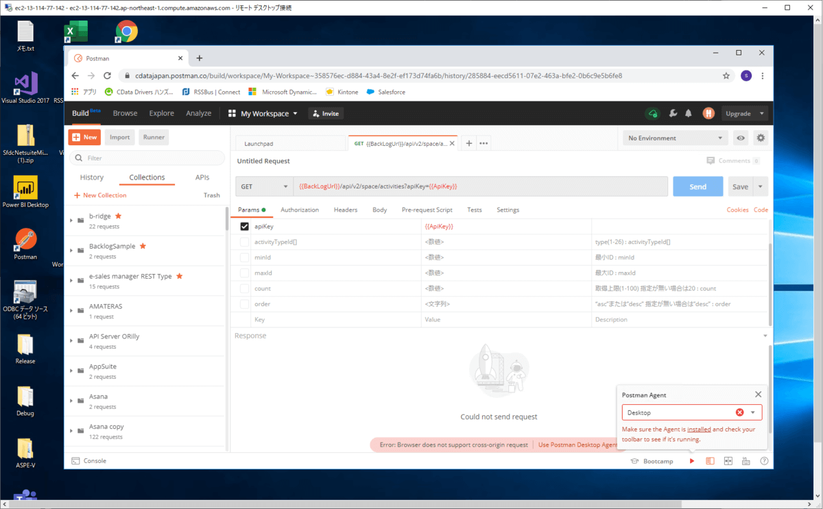Viewport: 823px width, 509px height.
Task: Expand the AMATERAS collection
Action: (x=71, y=311)
